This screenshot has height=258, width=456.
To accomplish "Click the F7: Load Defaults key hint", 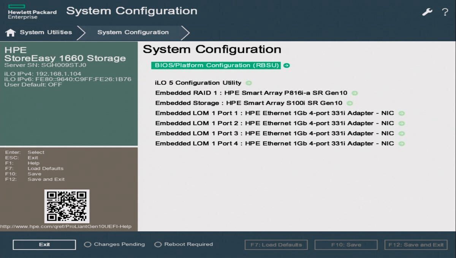I will 34,169.
